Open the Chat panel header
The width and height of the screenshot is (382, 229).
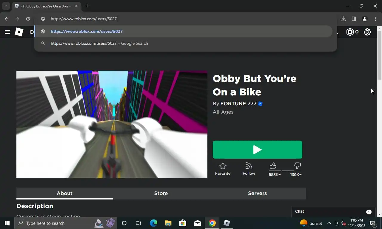(x=333, y=211)
